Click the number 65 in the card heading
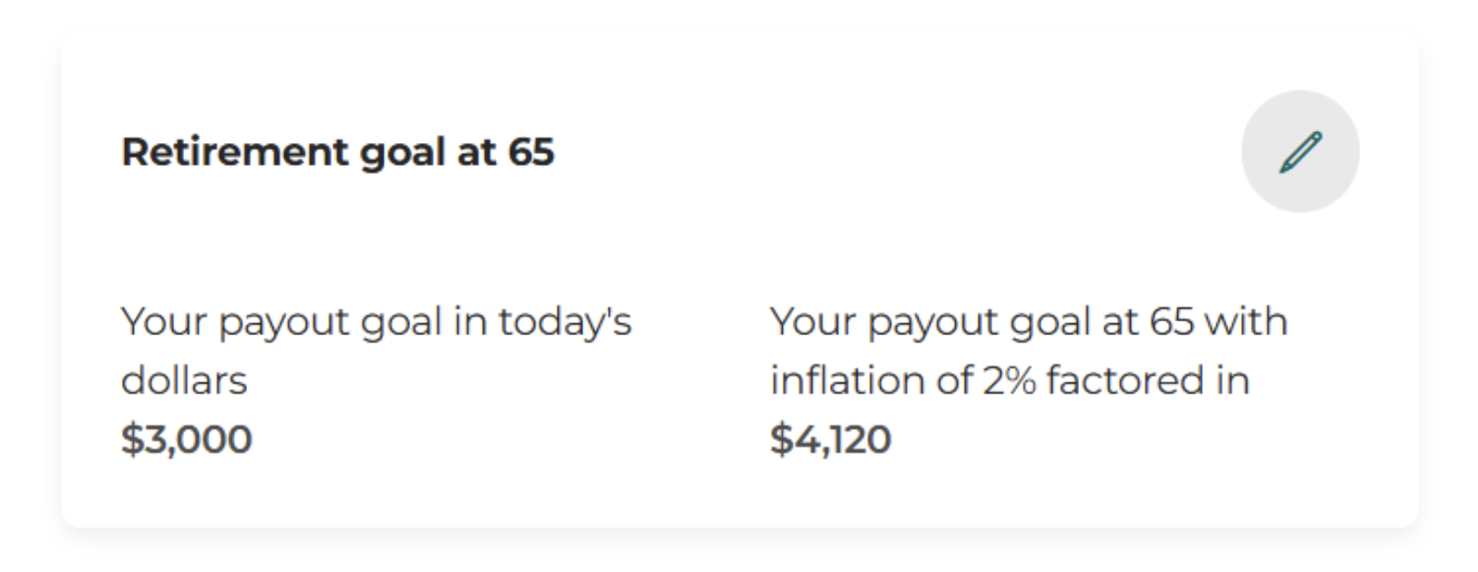1478x572 pixels. [531, 151]
